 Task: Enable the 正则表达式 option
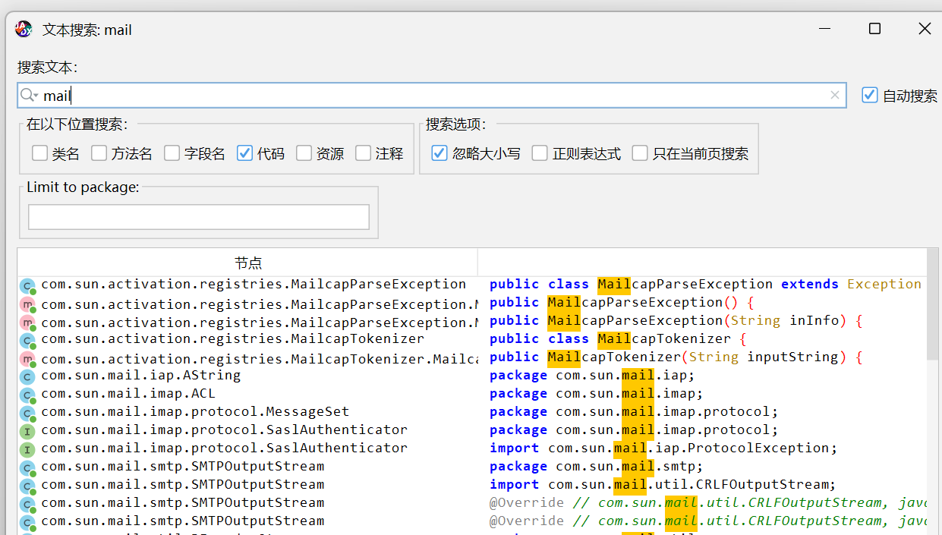coord(540,153)
